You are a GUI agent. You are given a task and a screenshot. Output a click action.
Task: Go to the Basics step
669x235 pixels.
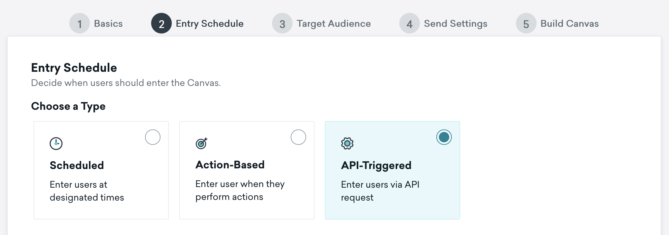[108, 23]
